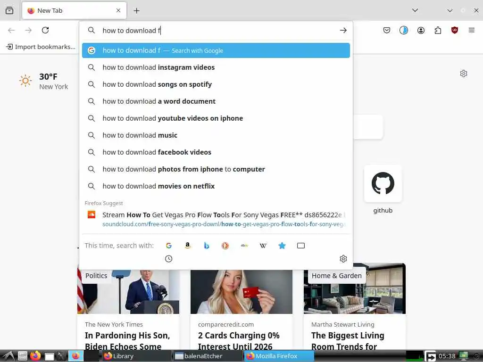Search this time with DuckDuckGo icon

pos(225,246)
